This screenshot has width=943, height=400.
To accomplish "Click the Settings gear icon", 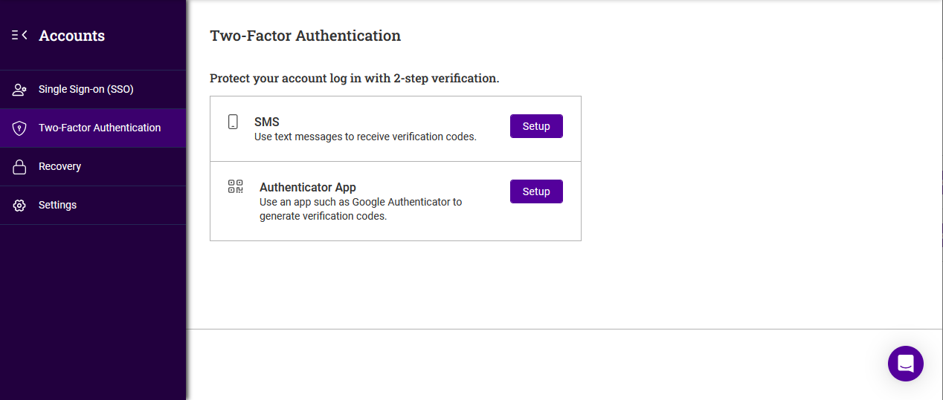I will pos(20,206).
